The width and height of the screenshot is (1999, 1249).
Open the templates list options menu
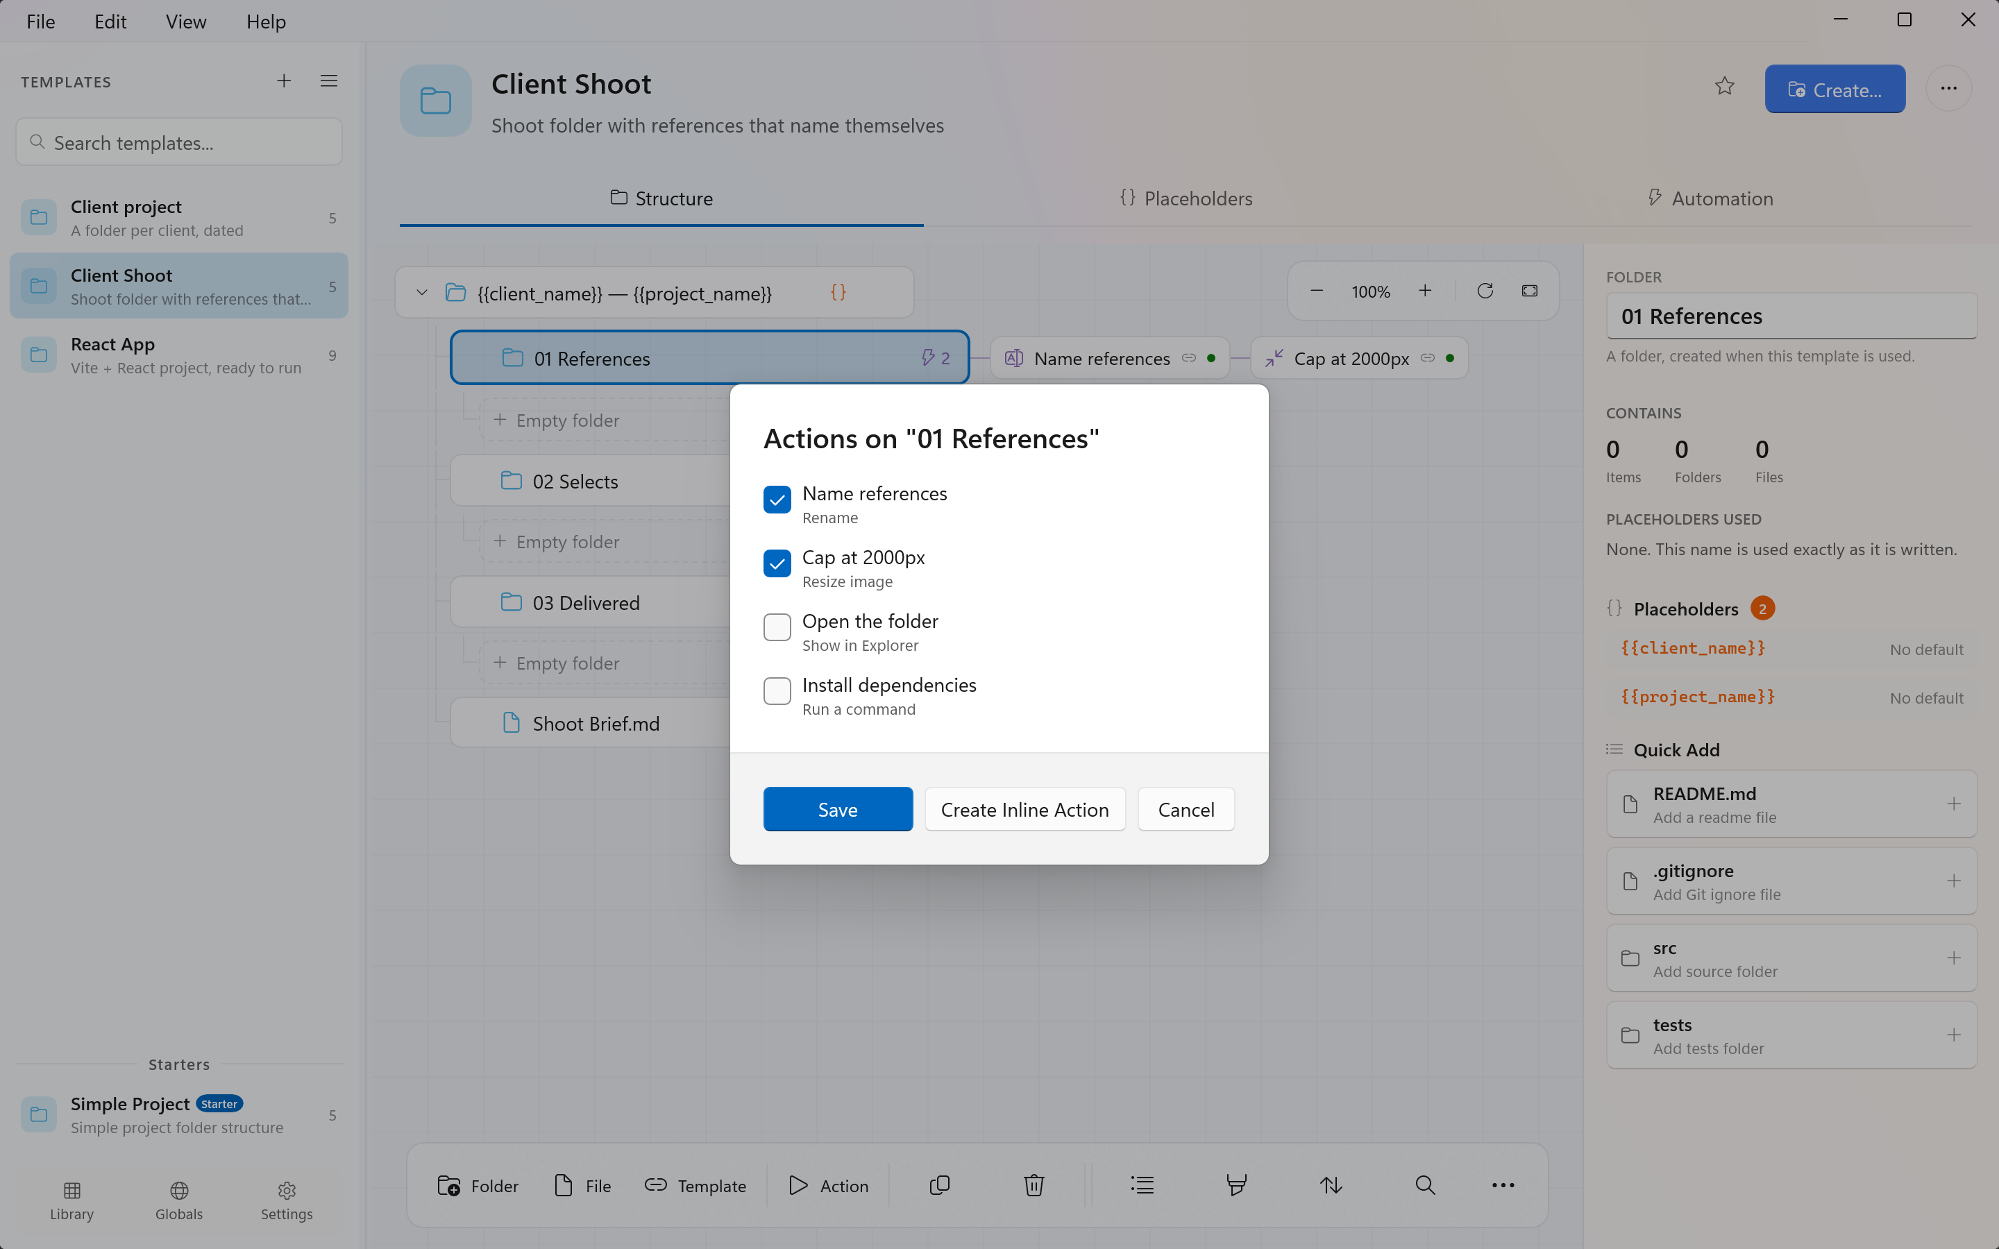(329, 81)
